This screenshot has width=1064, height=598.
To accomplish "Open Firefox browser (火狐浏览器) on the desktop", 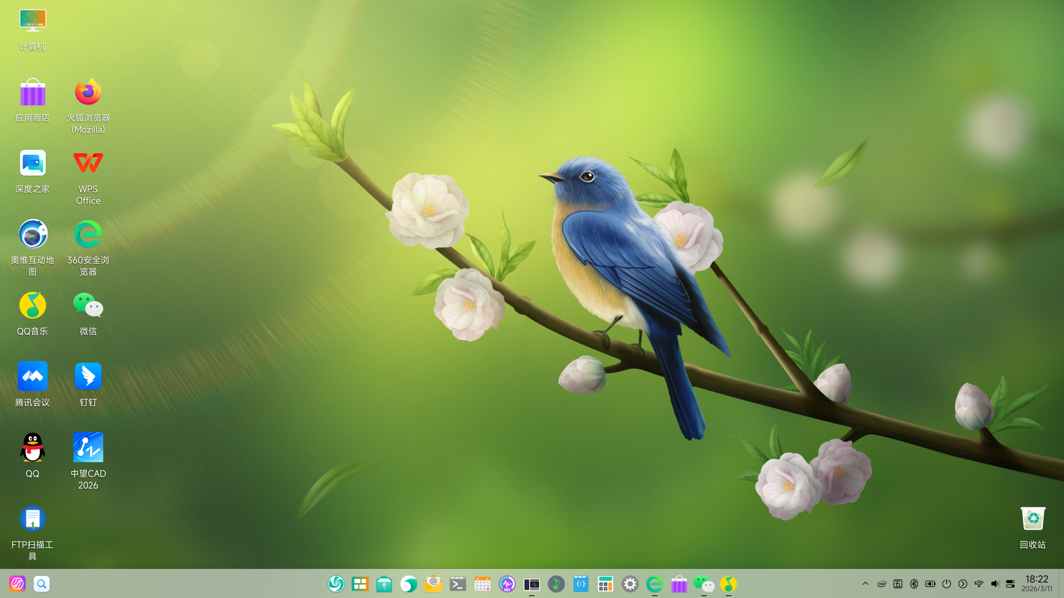I will [88, 92].
